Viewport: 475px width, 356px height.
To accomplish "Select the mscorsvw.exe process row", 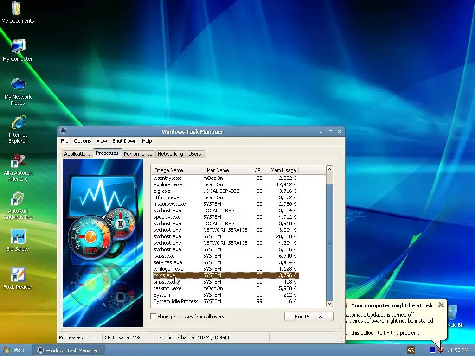I will pyautogui.click(x=225, y=204).
